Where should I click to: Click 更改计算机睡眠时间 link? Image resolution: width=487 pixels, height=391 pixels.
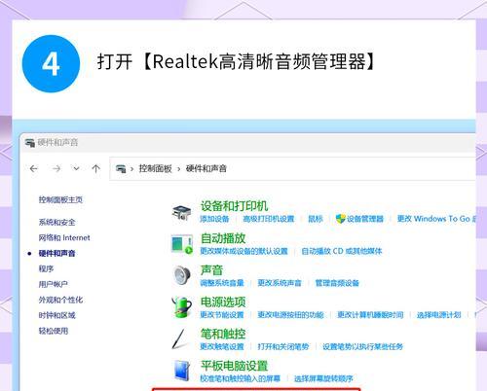pos(370,315)
